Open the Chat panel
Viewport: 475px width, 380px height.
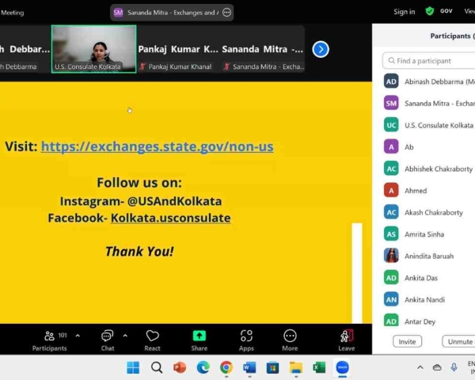pos(107,336)
